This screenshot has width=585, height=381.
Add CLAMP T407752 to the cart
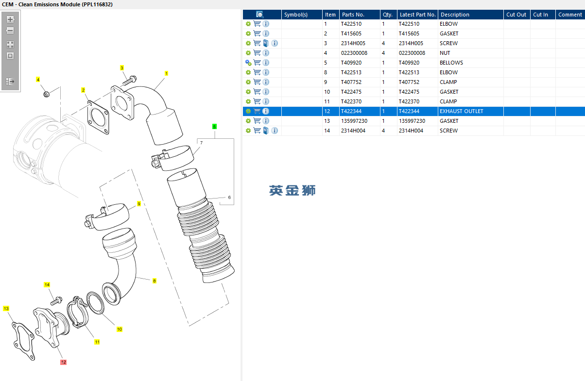coord(257,82)
